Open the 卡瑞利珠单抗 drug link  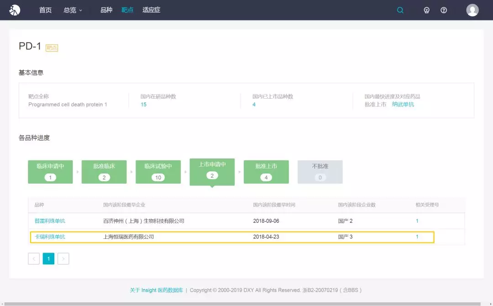point(50,237)
